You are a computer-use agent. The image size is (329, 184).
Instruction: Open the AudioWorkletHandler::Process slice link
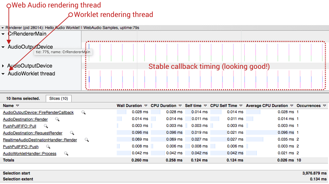[29, 154]
